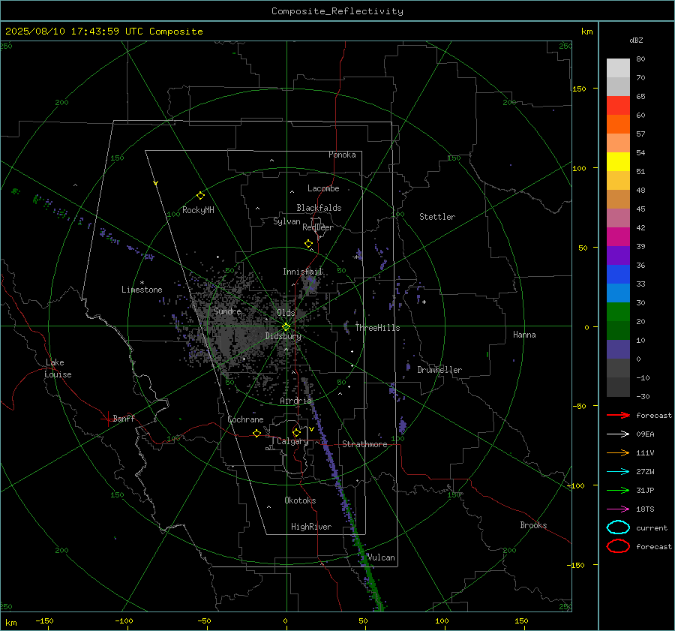
Task: Click the Calgary city label
Action: [x=292, y=441]
